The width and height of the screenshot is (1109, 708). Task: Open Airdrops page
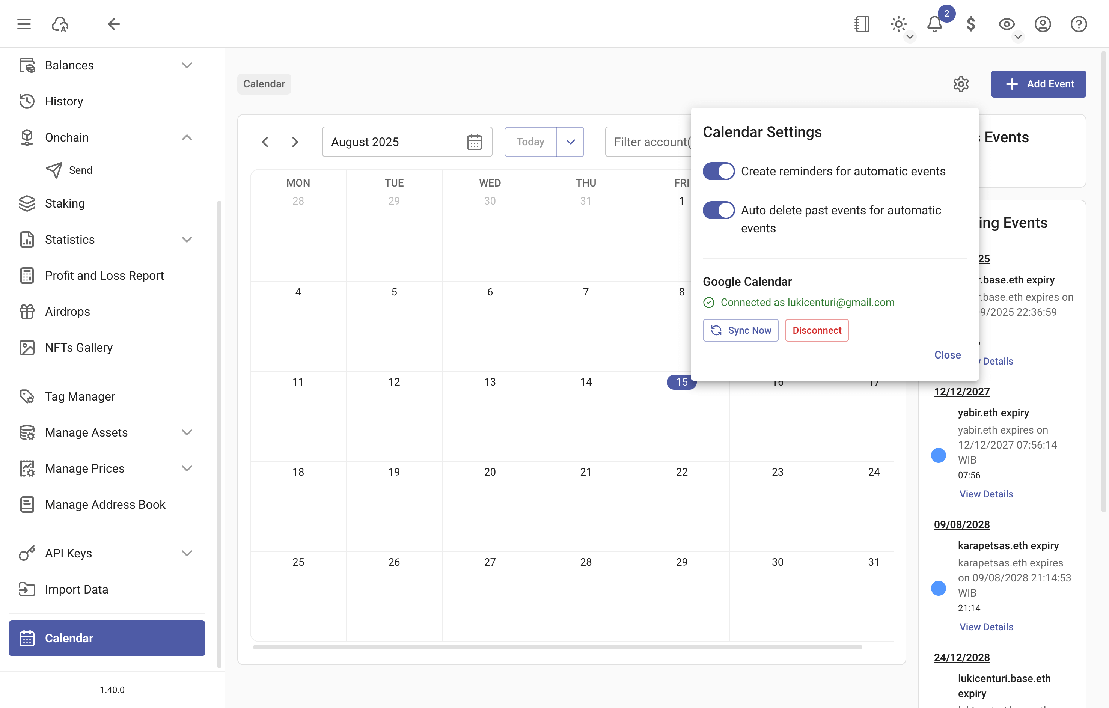click(x=107, y=311)
